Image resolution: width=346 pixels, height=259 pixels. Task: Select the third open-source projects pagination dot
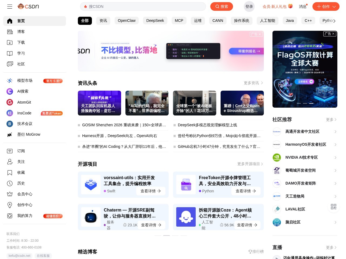point(175,236)
